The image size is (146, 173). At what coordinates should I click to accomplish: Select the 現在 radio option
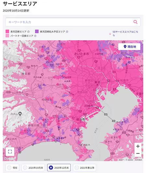point(12,168)
